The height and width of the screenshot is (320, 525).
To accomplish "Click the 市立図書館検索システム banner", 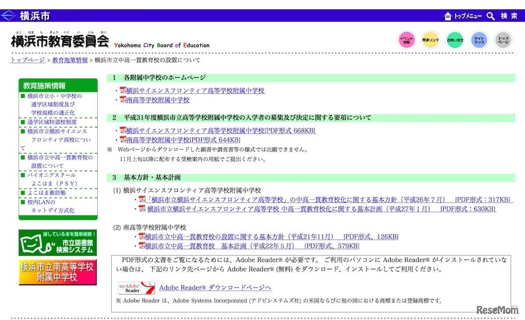I will click(57, 242).
